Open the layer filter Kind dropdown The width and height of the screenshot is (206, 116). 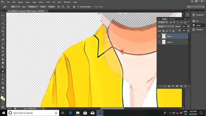[x=163, y=22]
